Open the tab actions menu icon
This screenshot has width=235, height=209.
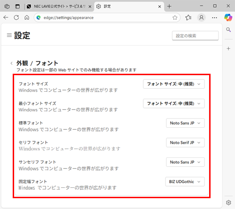[17, 7]
